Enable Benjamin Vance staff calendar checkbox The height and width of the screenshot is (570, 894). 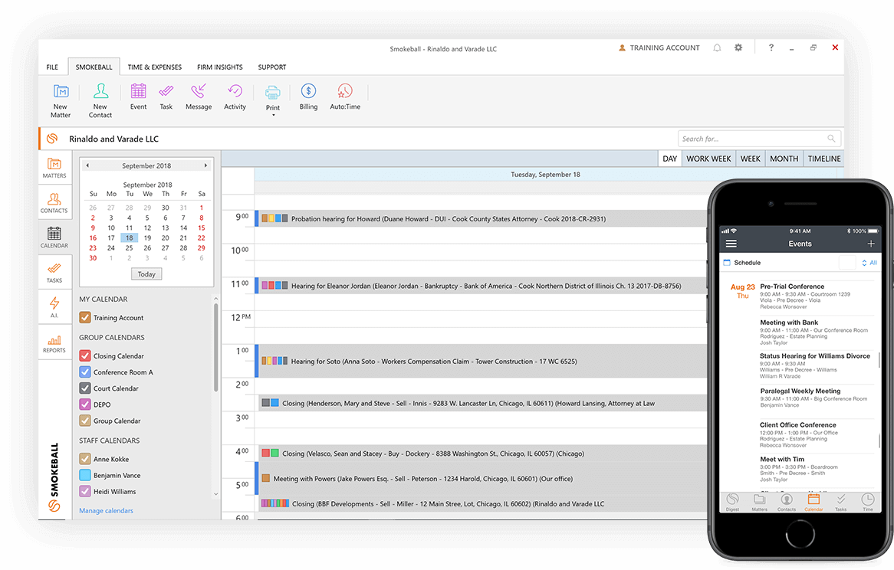coord(85,475)
